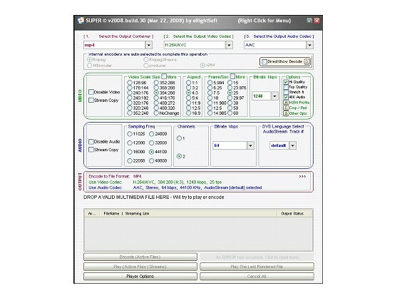
Task: Check More next to Video Scale Size
Action: coord(164,76)
